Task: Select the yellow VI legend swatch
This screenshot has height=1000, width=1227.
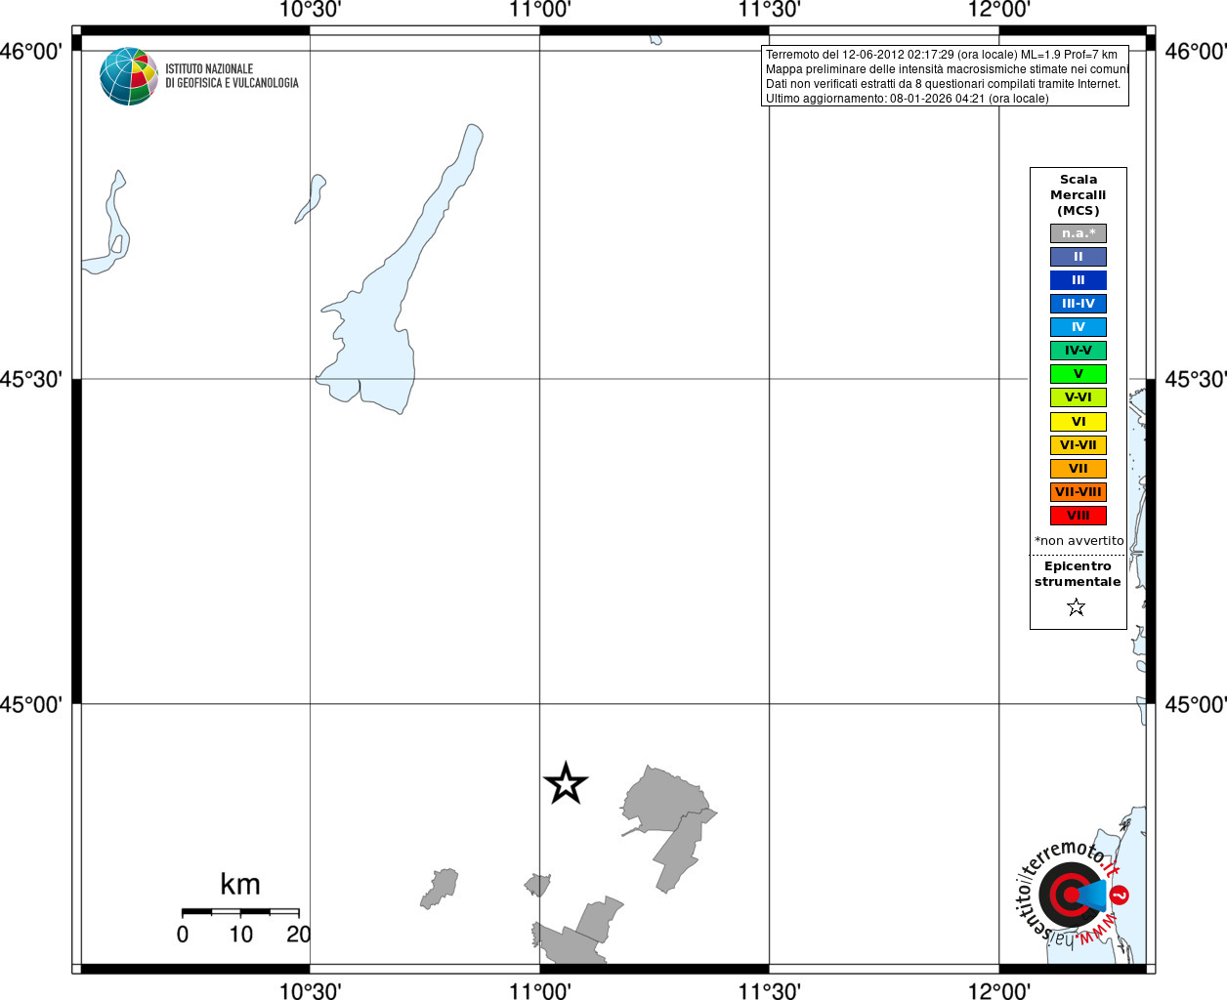Action: (1079, 422)
